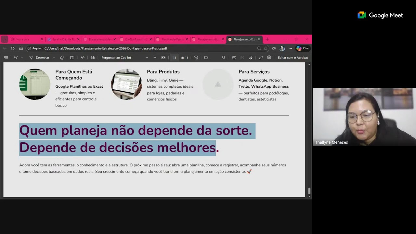Screen dimensions: 416x234
Task: Open a new browser tab with plus
Action: (267, 39)
